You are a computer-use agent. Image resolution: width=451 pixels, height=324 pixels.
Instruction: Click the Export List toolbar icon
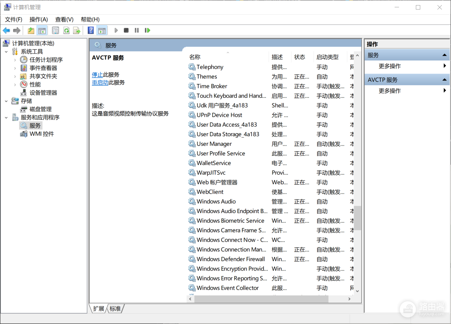(77, 30)
